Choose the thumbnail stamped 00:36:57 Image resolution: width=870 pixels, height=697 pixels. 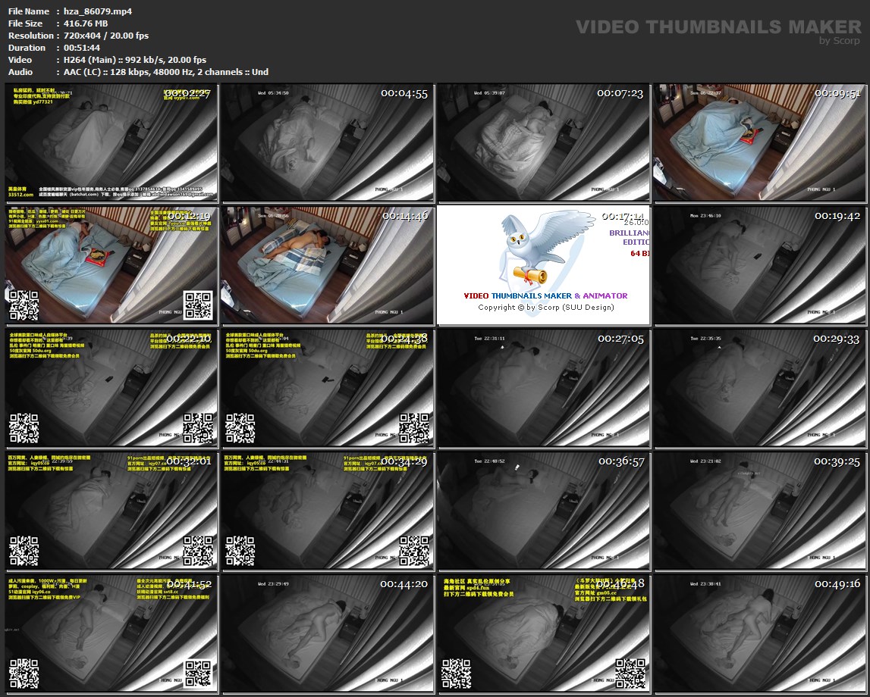click(x=544, y=511)
